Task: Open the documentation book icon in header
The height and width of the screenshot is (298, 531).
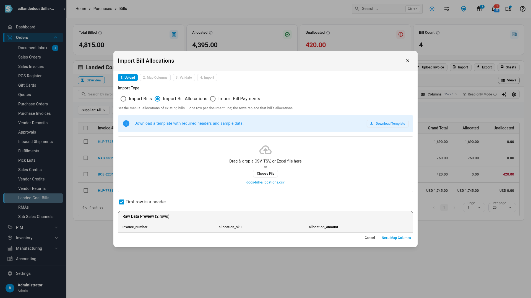Action: (x=508, y=9)
